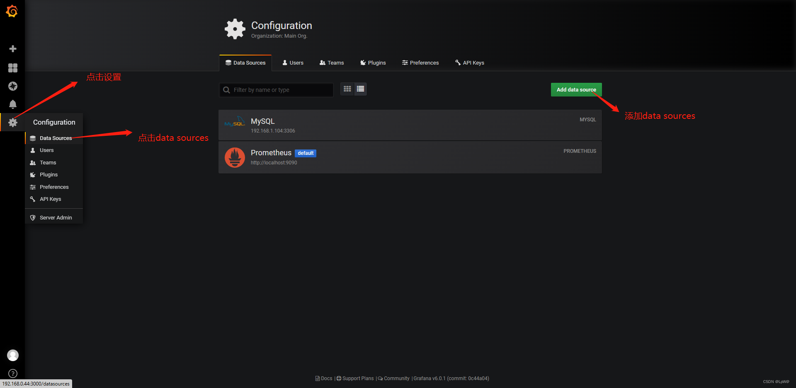Select Plugins in the sidebar flyout
Image resolution: width=796 pixels, height=388 pixels.
click(x=54, y=175)
